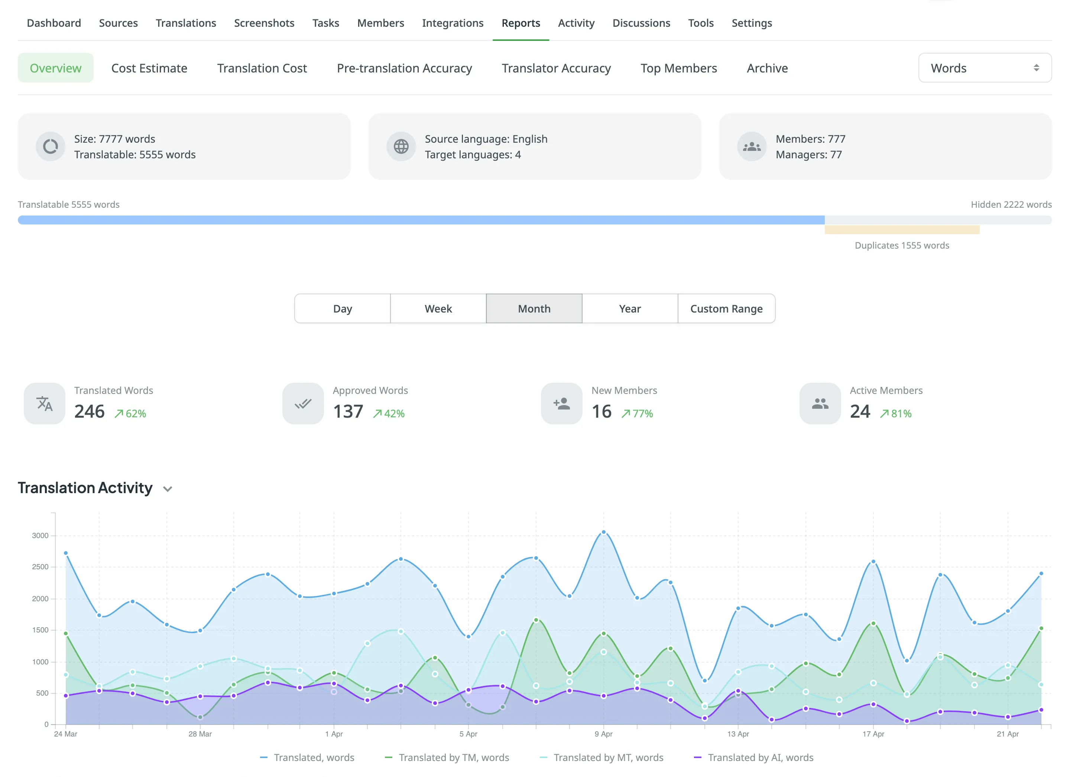This screenshot has height=777, width=1070.
Task: Click the Translated Words translate icon
Action: [x=44, y=403]
